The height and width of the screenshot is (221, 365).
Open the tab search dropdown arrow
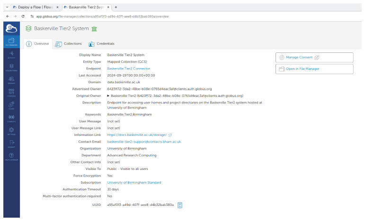coord(7,7)
